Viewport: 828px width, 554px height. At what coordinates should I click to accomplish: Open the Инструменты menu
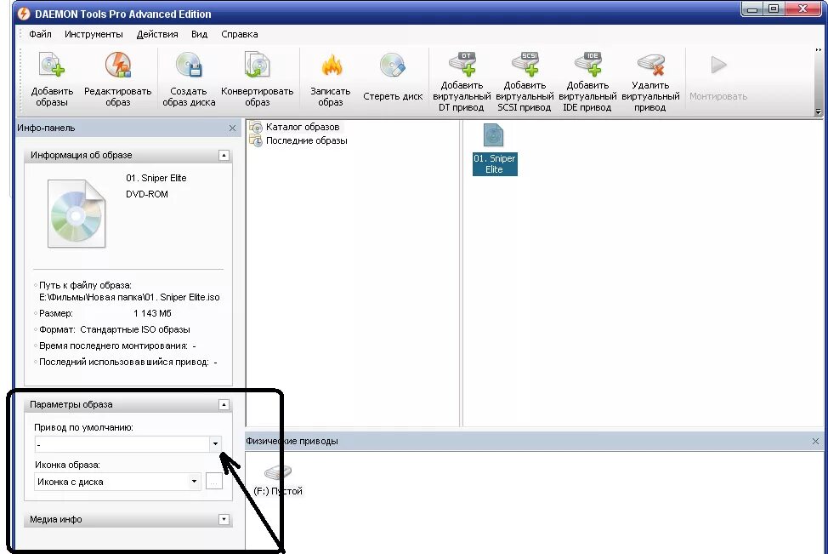(94, 34)
